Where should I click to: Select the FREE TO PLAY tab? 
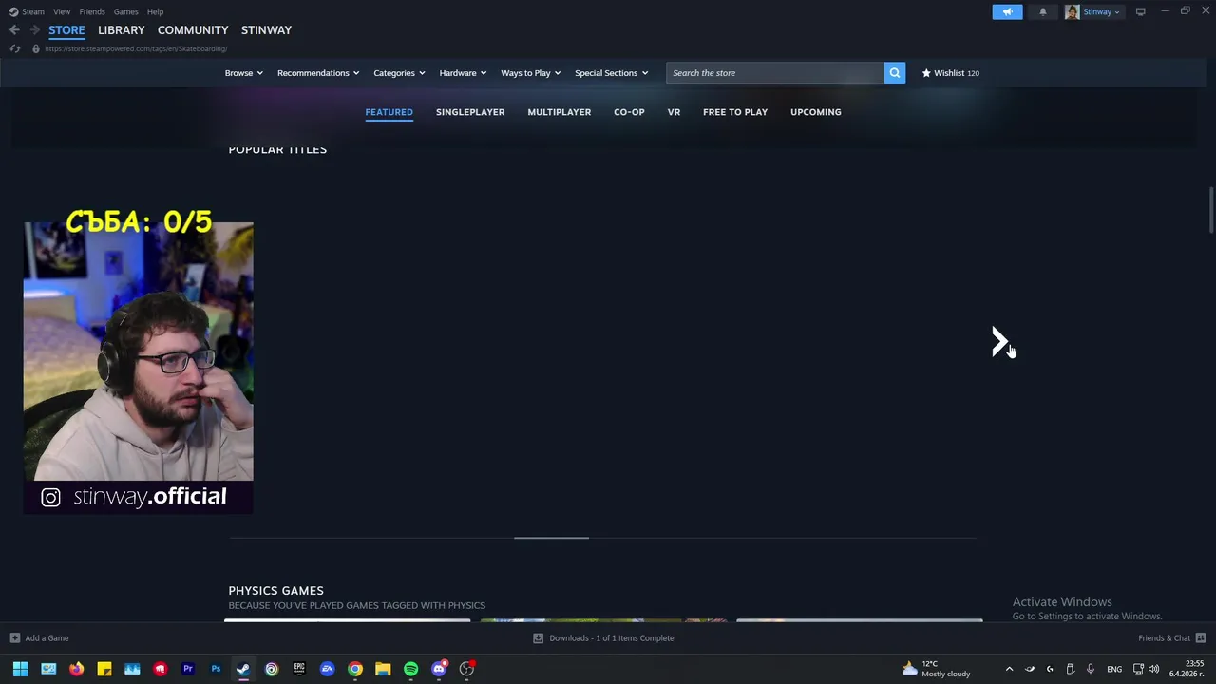pos(735,112)
